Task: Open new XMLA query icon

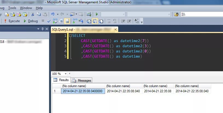Action: 25,14
